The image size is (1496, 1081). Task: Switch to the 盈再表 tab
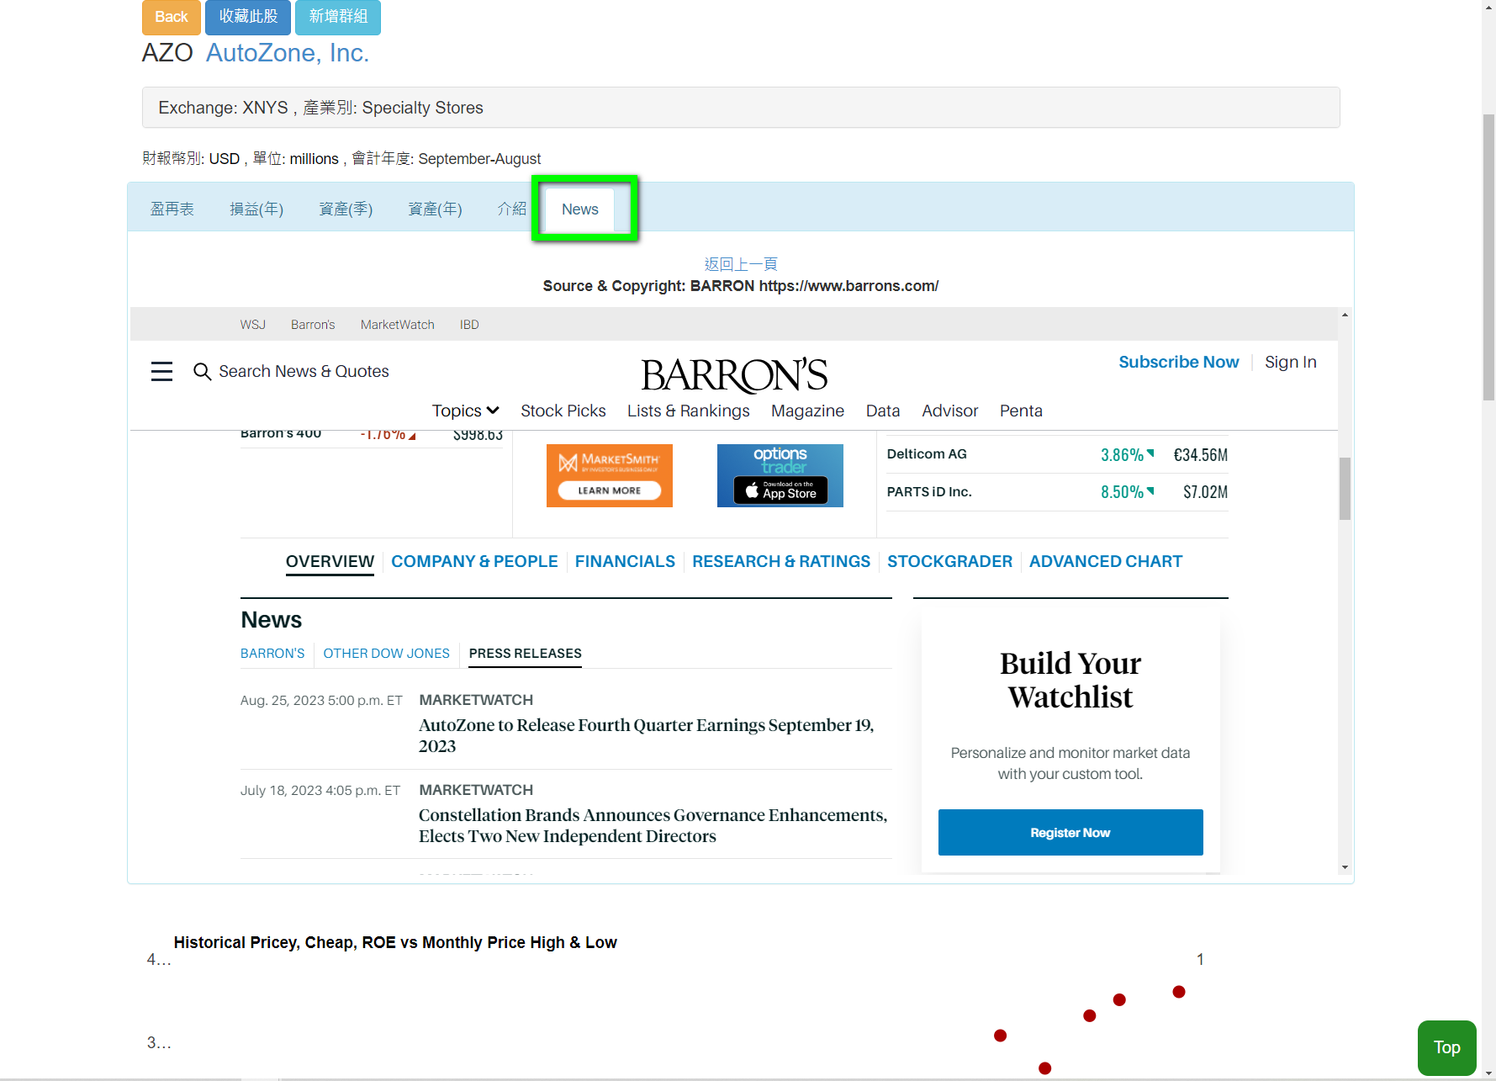click(x=172, y=209)
